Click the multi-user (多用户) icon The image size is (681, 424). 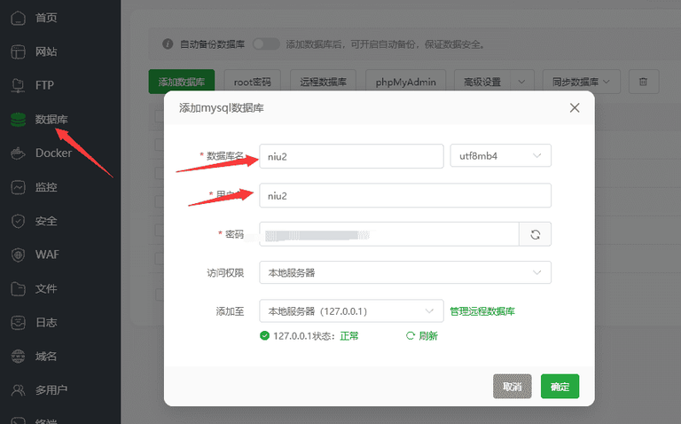coord(18,390)
